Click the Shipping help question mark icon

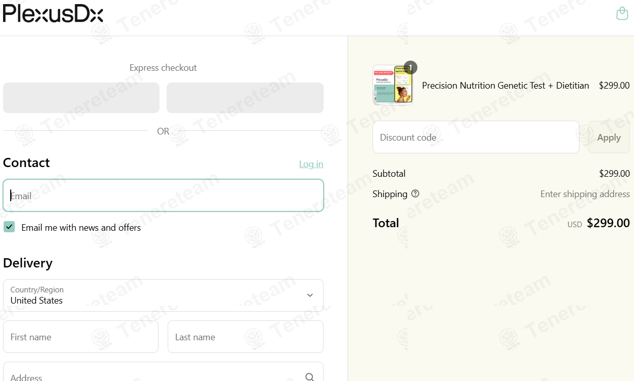pos(415,194)
